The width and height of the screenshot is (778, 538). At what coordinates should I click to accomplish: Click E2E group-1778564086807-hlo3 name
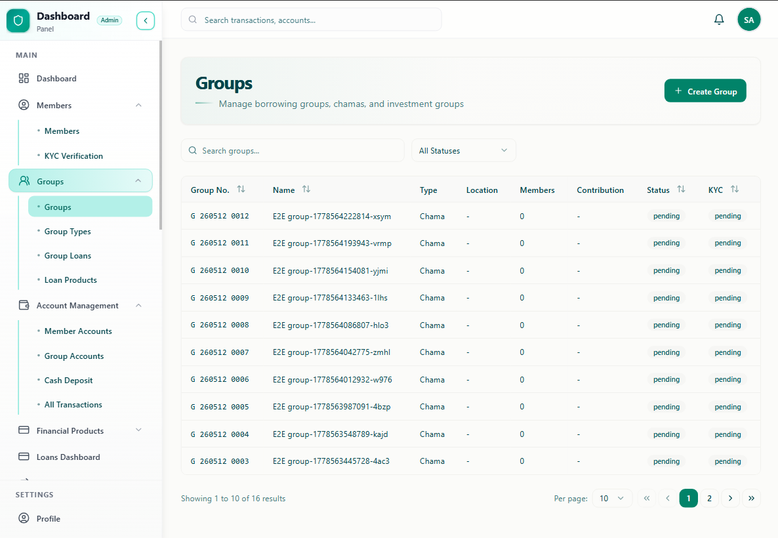click(331, 325)
